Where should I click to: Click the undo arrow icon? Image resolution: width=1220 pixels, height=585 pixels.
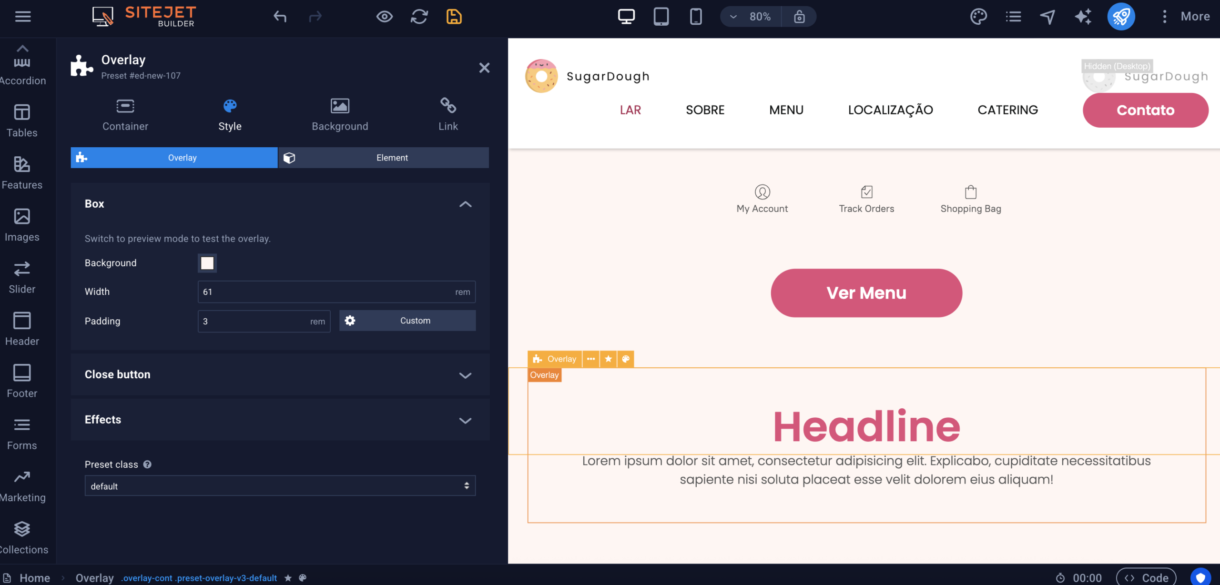pos(280,17)
